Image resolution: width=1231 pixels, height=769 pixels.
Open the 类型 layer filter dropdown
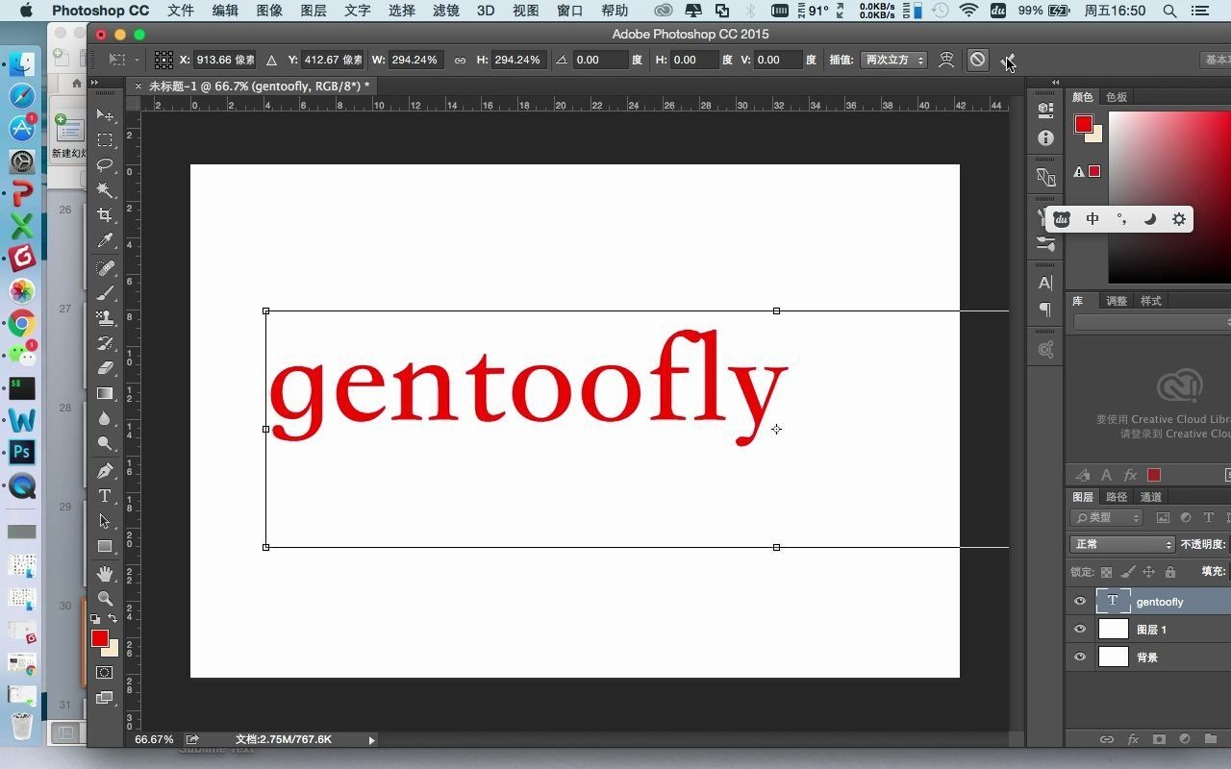pyautogui.click(x=1106, y=517)
